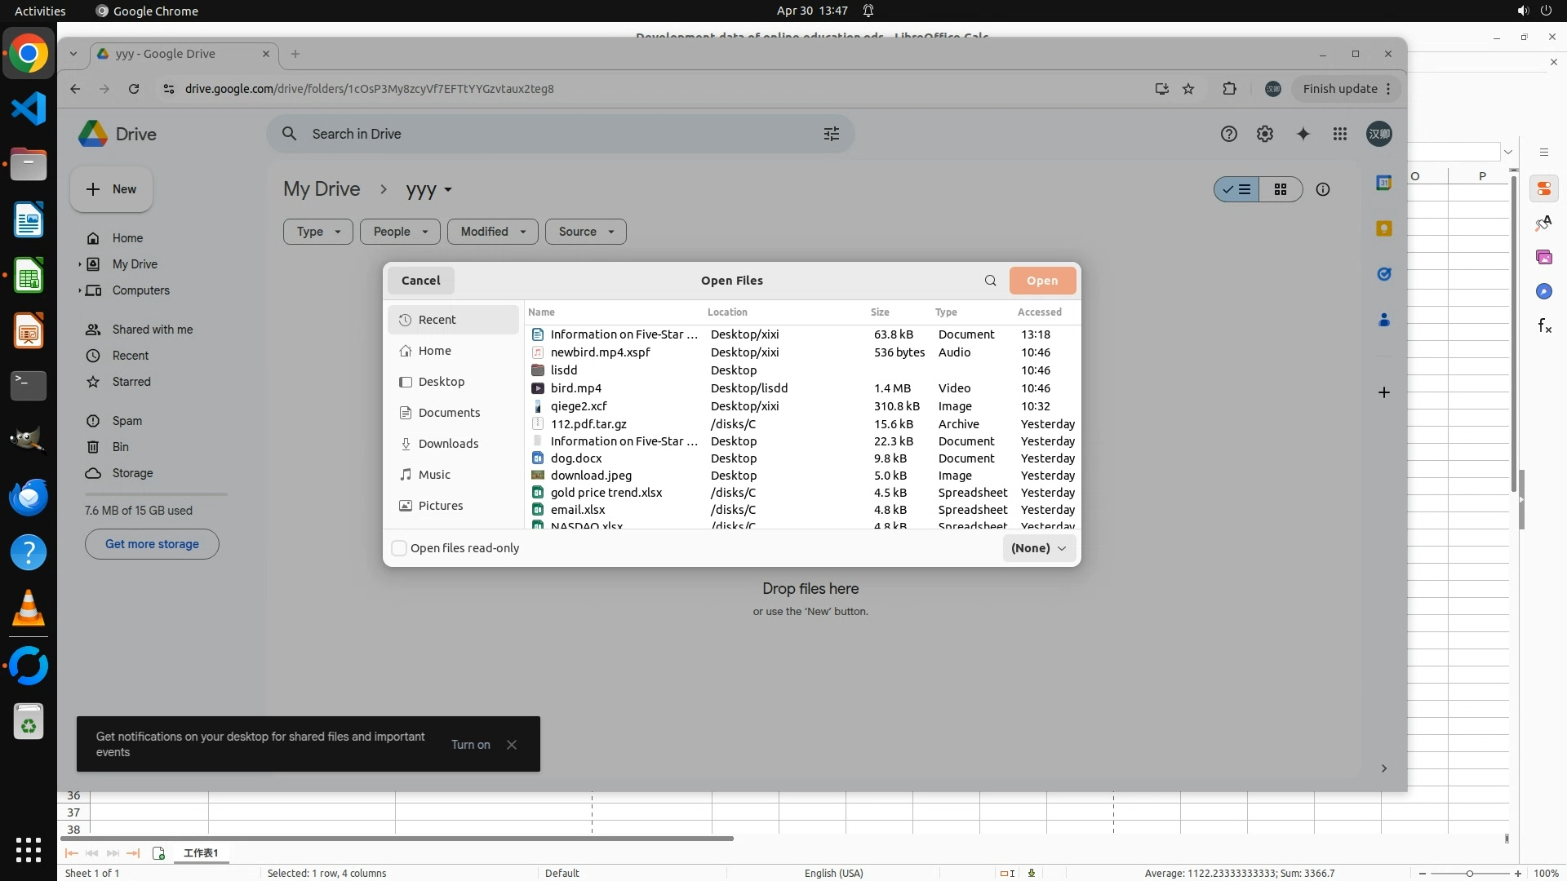Select Desktop location in dialog sidebar
The width and height of the screenshot is (1567, 881).
(441, 382)
